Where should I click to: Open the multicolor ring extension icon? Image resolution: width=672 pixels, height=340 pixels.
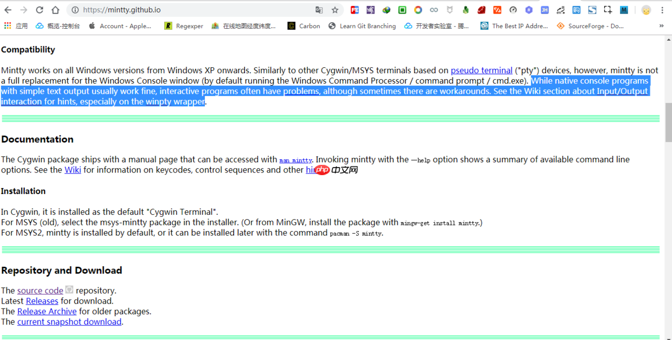(x=418, y=10)
